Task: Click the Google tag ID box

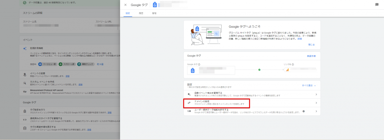Action: tap(211, 70)
